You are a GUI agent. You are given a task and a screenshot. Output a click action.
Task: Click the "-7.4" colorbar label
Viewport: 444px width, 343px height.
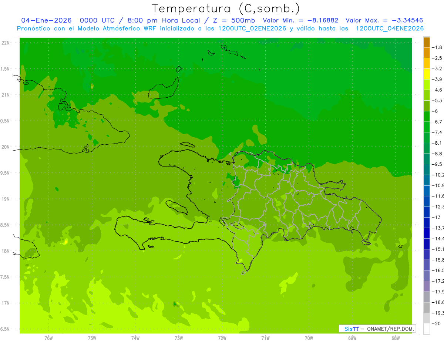tap(437, 132)
